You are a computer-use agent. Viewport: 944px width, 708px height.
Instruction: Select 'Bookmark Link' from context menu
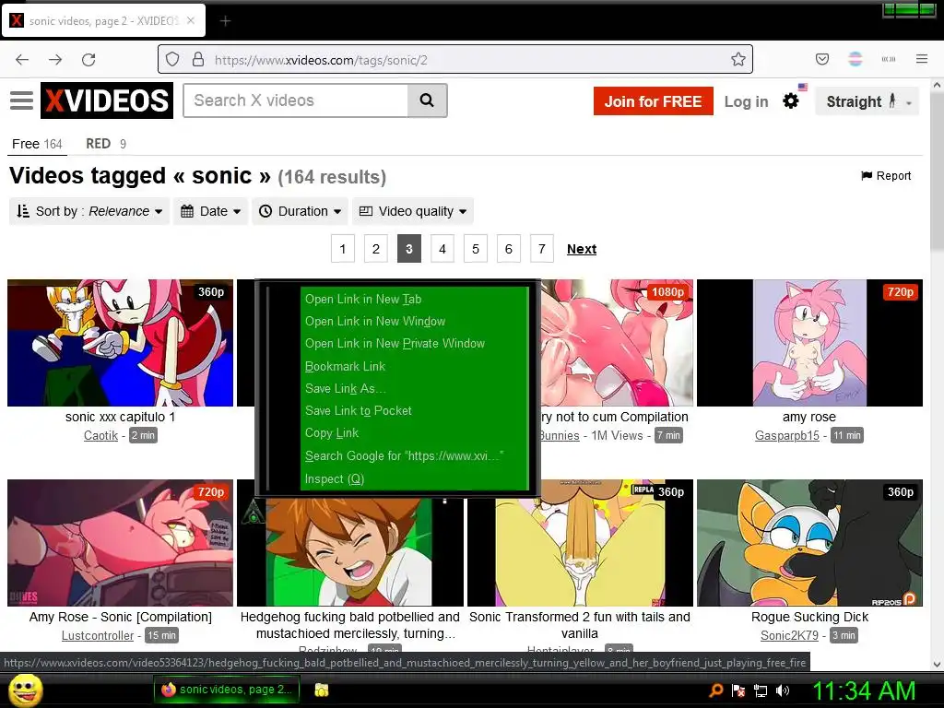tap(415, 367)
